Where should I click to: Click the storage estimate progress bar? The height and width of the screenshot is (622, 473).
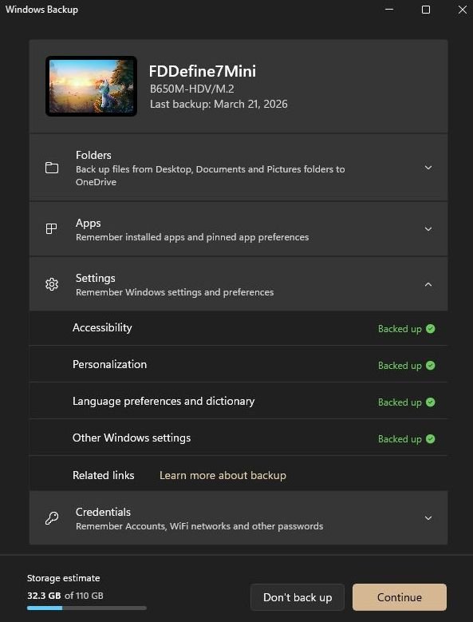click(87, 608)
